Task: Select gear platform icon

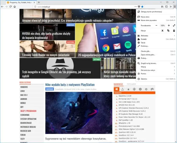Action: [x=146, y=89]
